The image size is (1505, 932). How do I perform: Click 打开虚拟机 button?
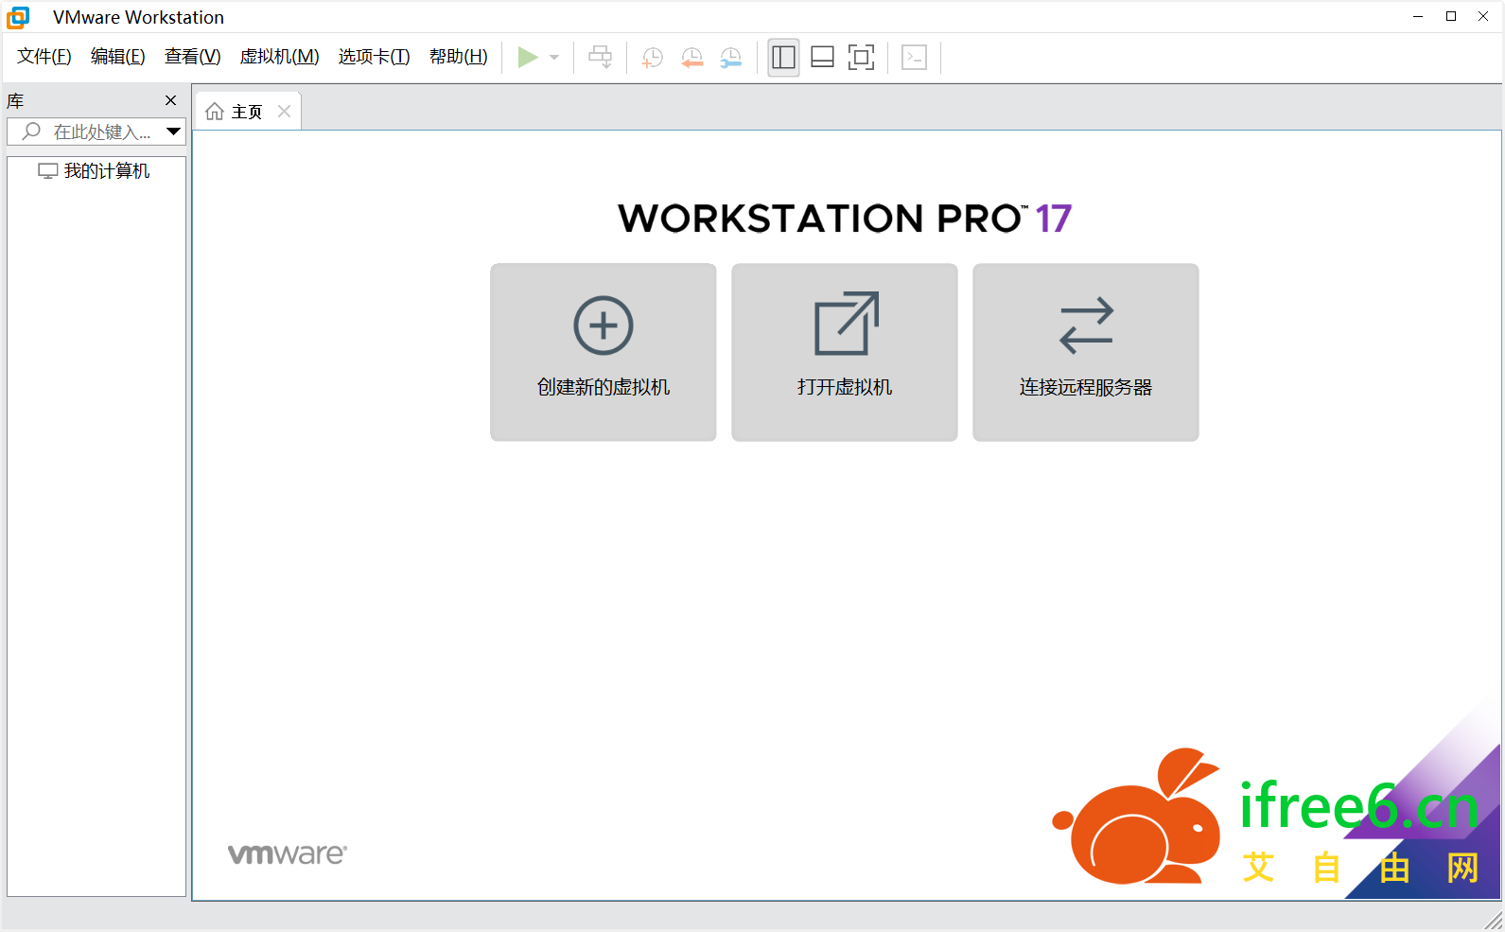pyautogui.click(x=844, y=352)
